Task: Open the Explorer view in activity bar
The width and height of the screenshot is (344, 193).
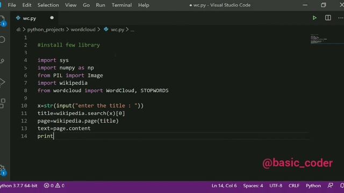Action: point(3,21)
